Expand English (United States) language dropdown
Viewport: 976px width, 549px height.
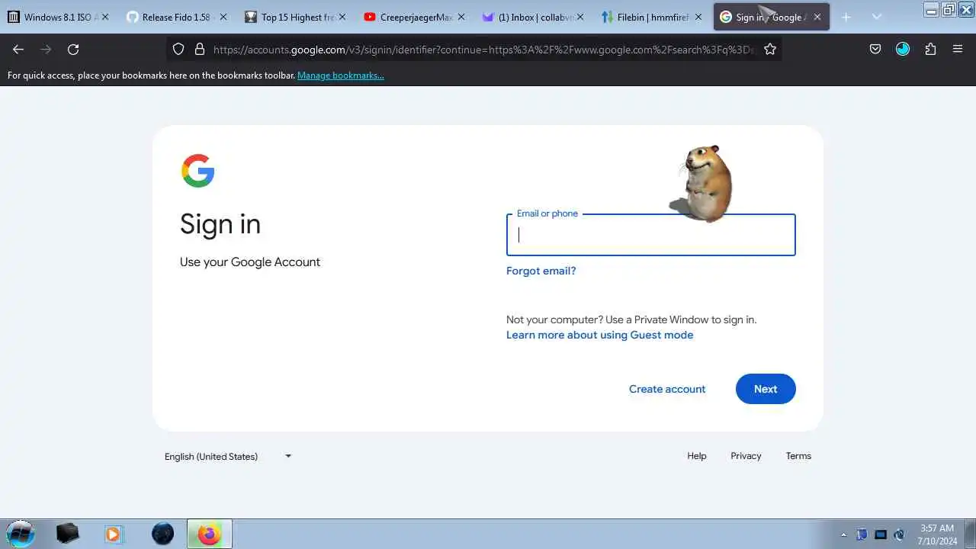(229, 456)
